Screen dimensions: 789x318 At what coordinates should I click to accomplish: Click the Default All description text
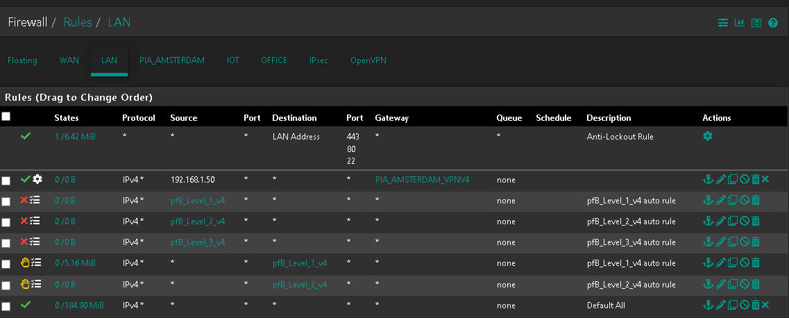(606, 306)
